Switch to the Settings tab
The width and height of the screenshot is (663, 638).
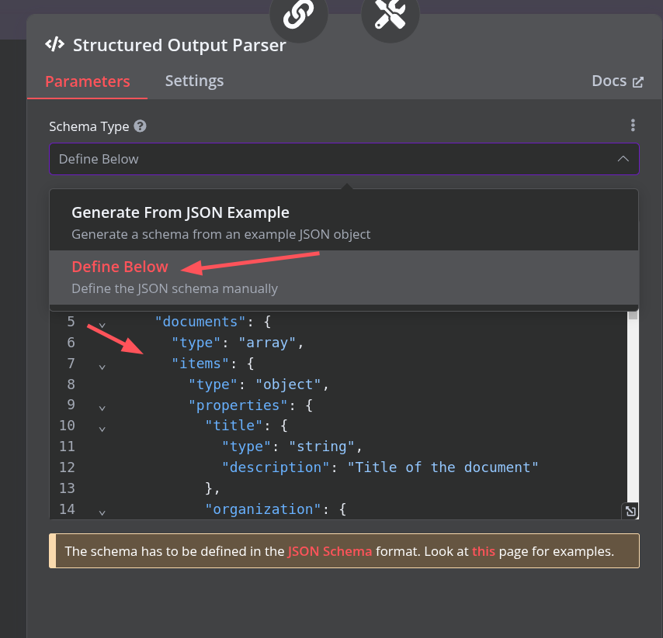tap(194, 81)
